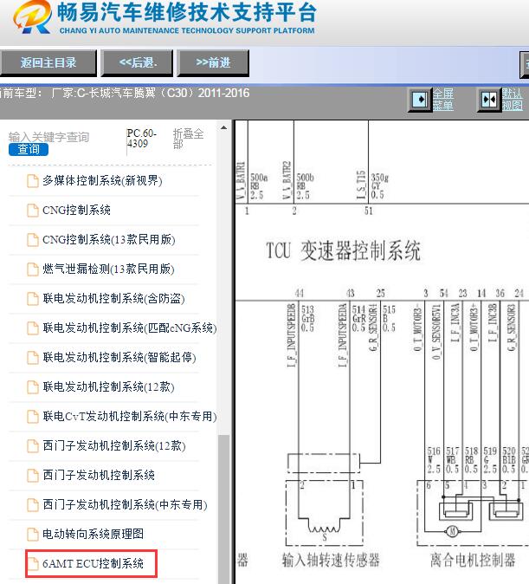Click wire label 500a RB 2.5
The height and width of the screenshot is (584, 529).
tap(259, 185)
